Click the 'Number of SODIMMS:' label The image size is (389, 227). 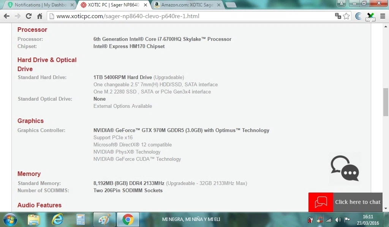[43, 190]
